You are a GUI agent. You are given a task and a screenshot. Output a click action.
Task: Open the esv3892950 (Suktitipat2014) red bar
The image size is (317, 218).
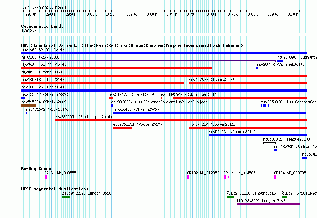click(x=181, y=120)
